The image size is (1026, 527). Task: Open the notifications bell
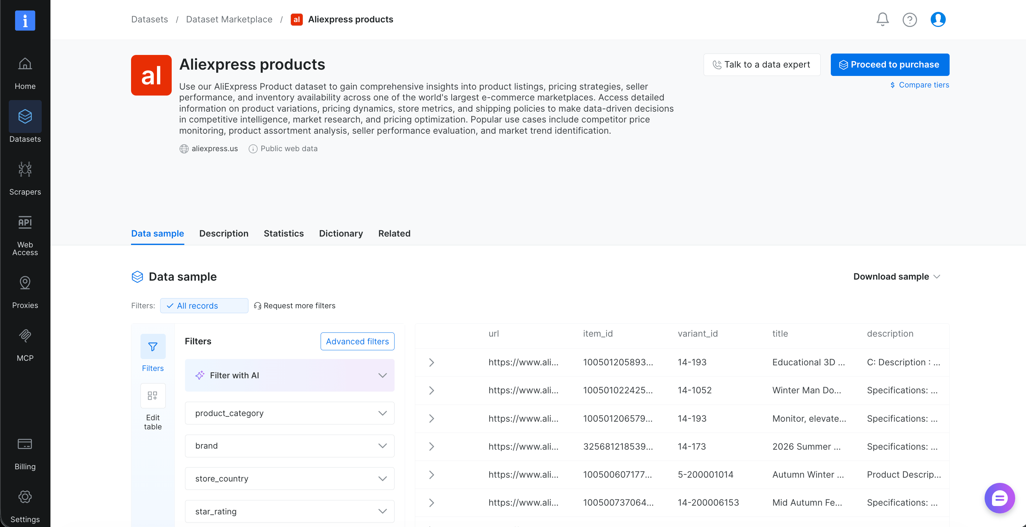click(882, 20)
